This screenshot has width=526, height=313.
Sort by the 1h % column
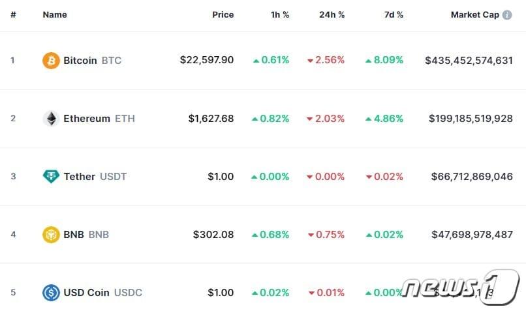(x=280, y=15)
